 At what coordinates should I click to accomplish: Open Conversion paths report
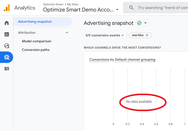36,50
